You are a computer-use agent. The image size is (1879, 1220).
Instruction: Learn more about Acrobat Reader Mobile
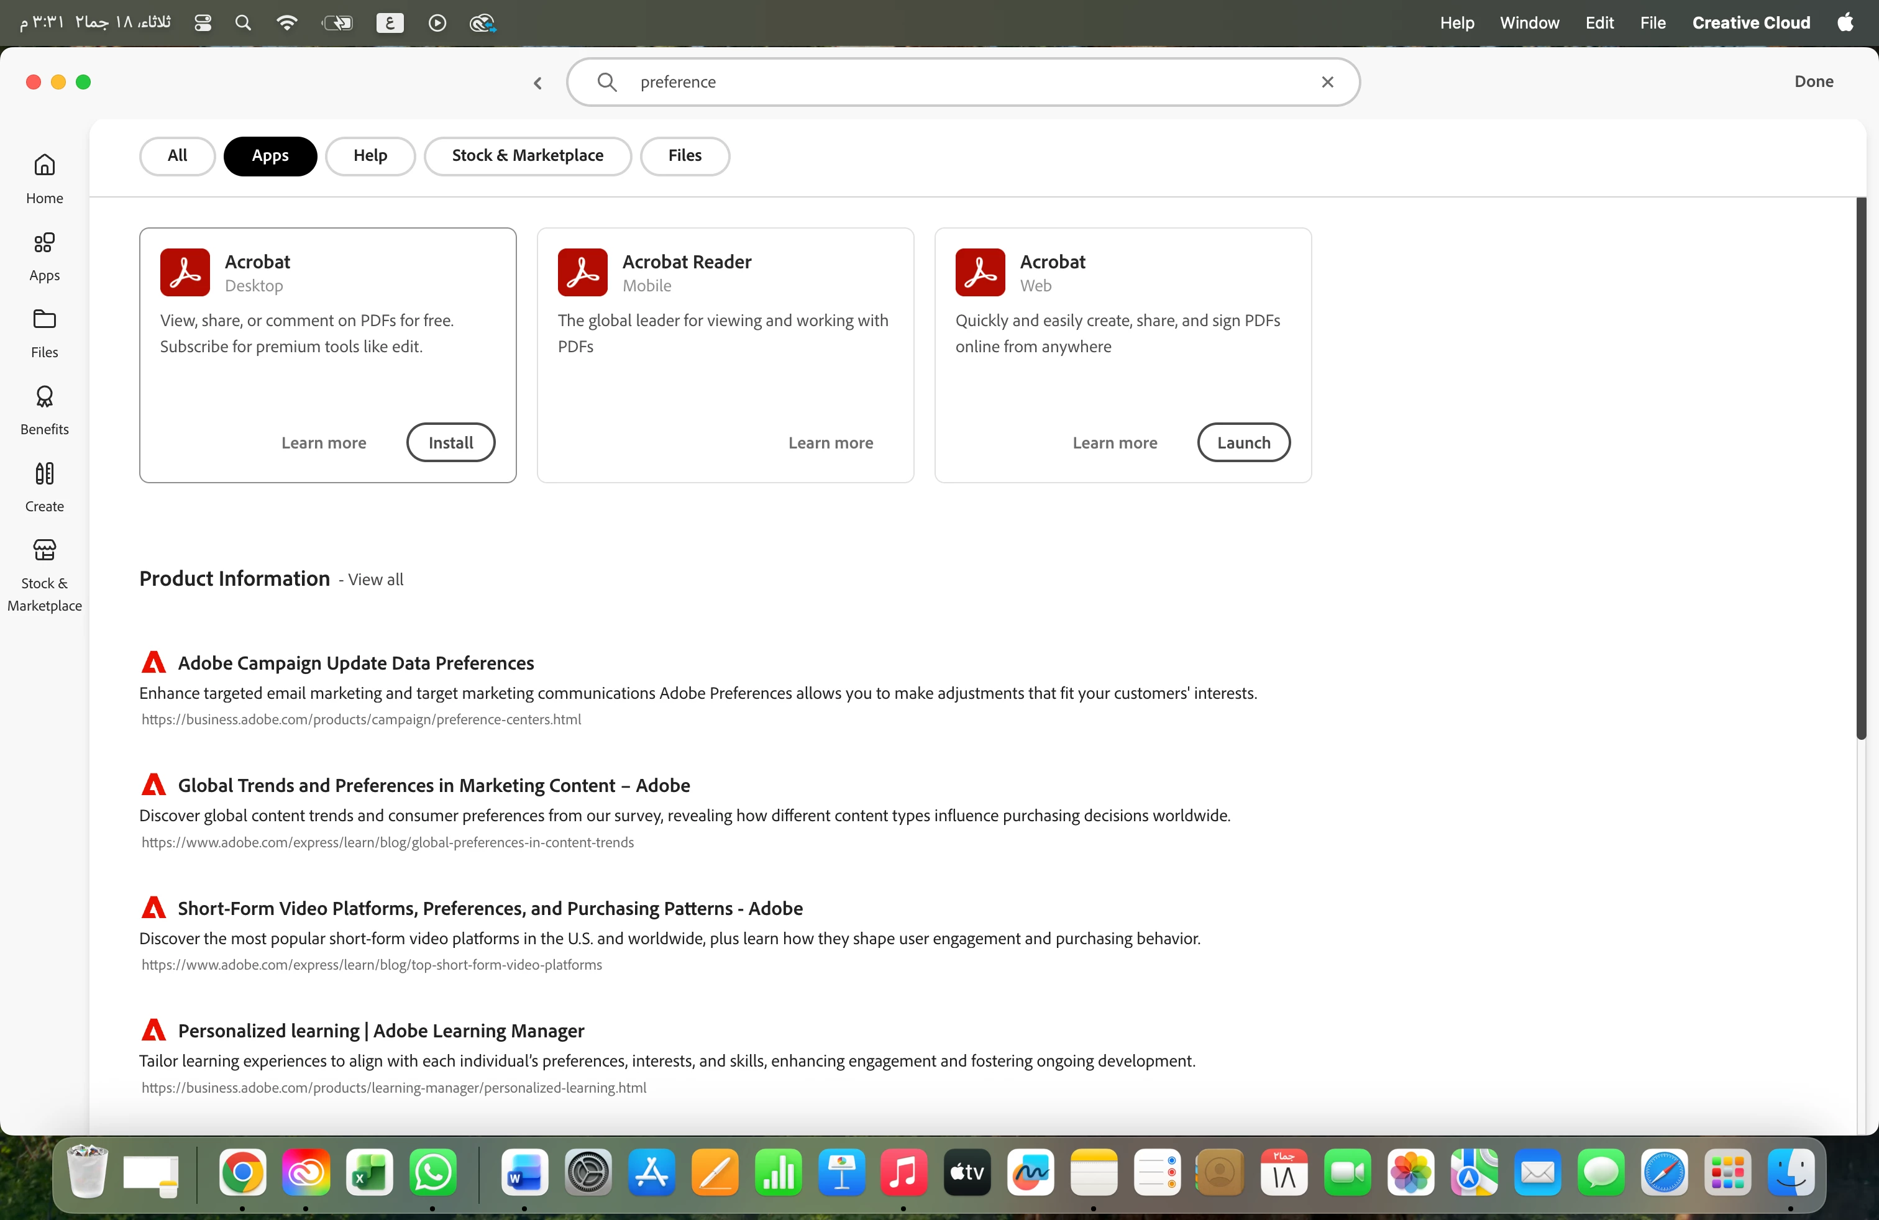pyautogui.click(x=831, y=443)
